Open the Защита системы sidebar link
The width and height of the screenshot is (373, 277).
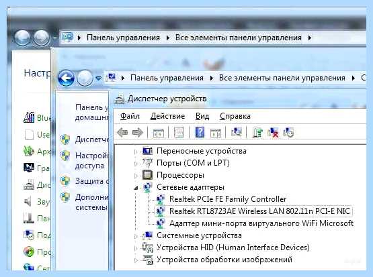92,181
